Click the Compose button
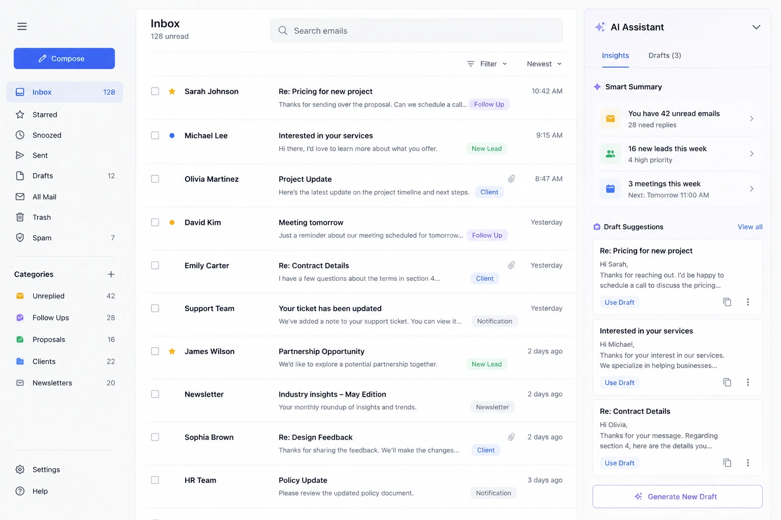This screenshot has width=781, height=520. tap(64, 58)
